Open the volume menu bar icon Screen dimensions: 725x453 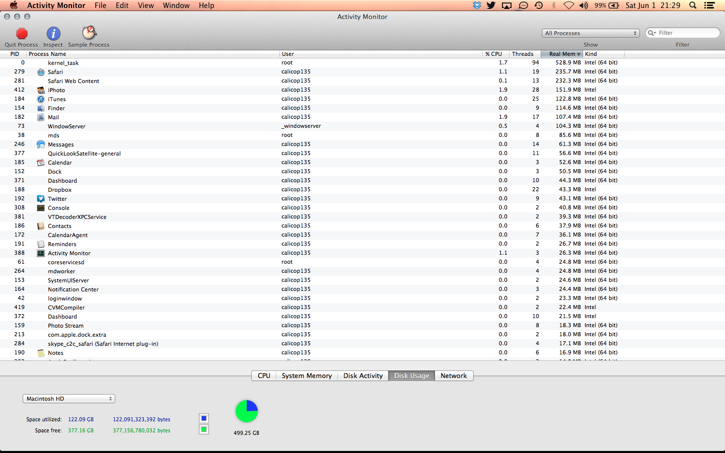(584, 6)
